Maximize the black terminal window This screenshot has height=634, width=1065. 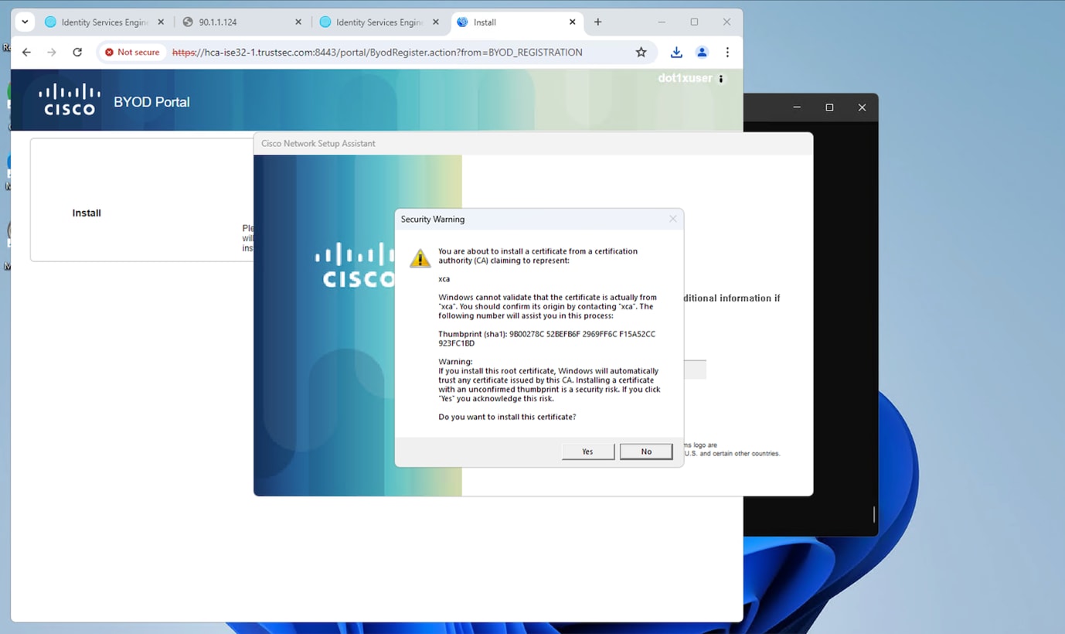(x=829, y=107)
